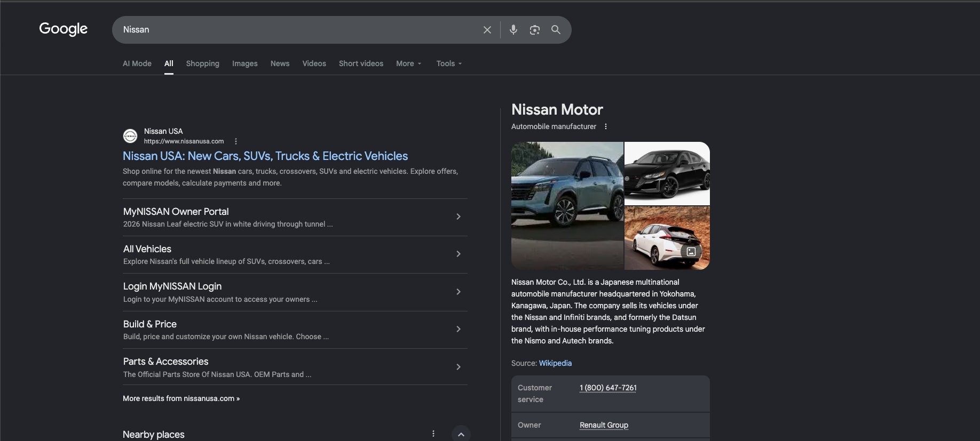This screenshot has width=980, height=441.
Task: Open three-dot options for Nearby places
Action: pos(433,434)
